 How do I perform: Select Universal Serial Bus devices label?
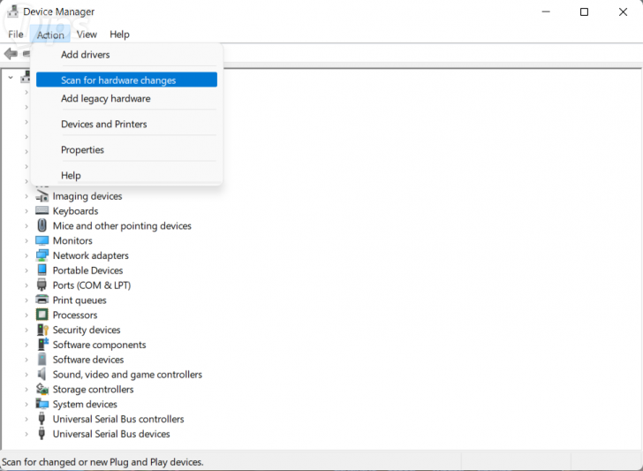click(111, 434)
